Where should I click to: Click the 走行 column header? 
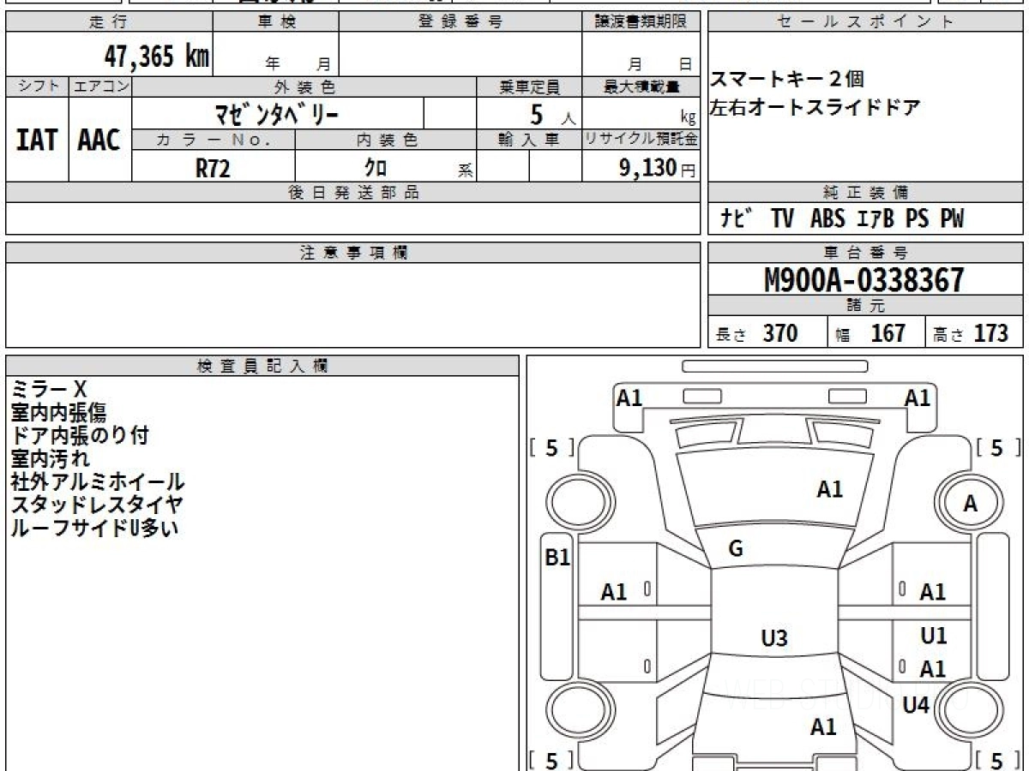pyautogui.click(x=109, y=22)
